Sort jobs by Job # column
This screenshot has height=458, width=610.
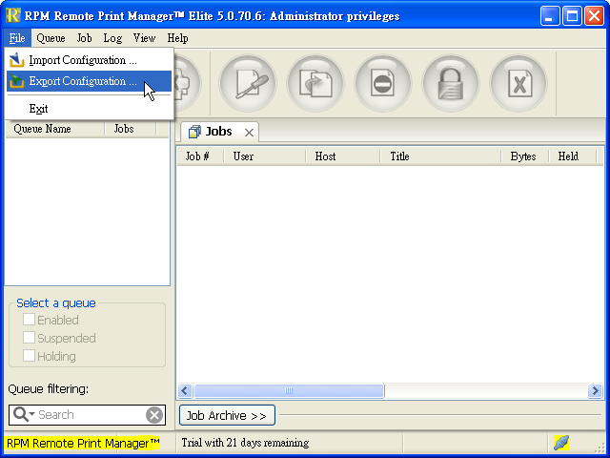pos(200,156)
